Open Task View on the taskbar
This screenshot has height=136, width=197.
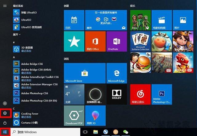point(85,132)
